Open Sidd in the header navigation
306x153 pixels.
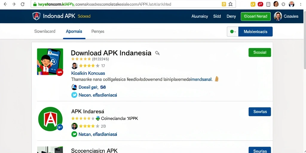click(217, 16)
